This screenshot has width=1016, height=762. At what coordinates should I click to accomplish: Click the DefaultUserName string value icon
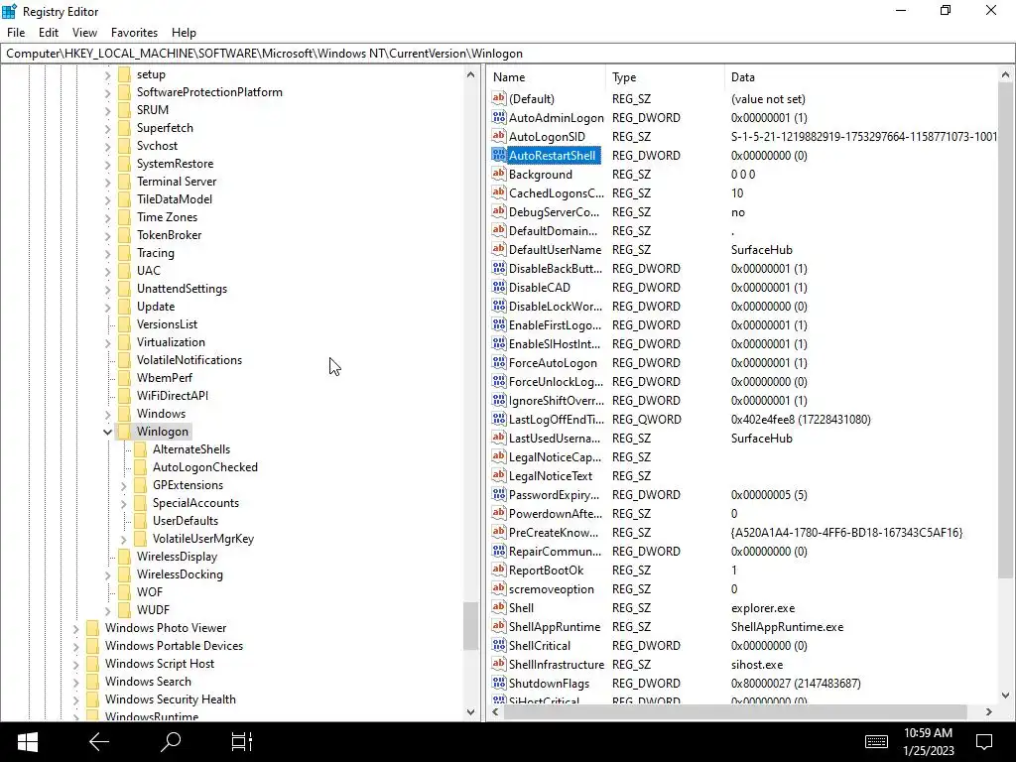pyautogui.click(x=498, y=249)
